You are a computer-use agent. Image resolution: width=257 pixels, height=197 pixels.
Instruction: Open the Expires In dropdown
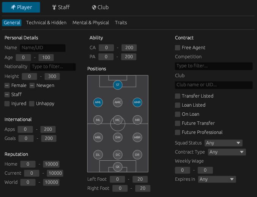217,179
